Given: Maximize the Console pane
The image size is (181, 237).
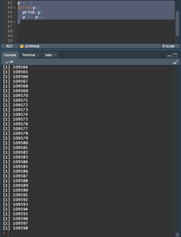Looking at the screenshot, I should [175, 55].
